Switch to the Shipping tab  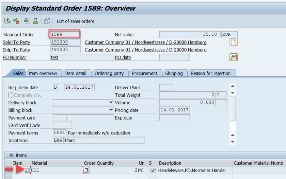point(174,73)
